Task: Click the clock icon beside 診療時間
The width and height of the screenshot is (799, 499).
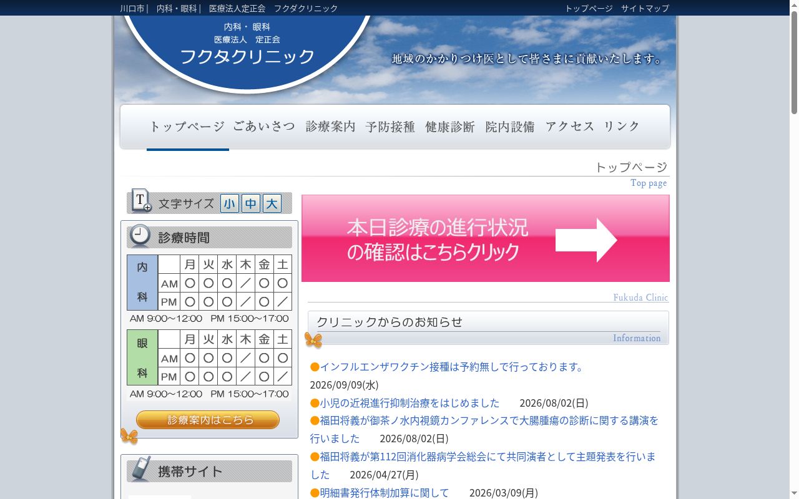Action: 140,236
